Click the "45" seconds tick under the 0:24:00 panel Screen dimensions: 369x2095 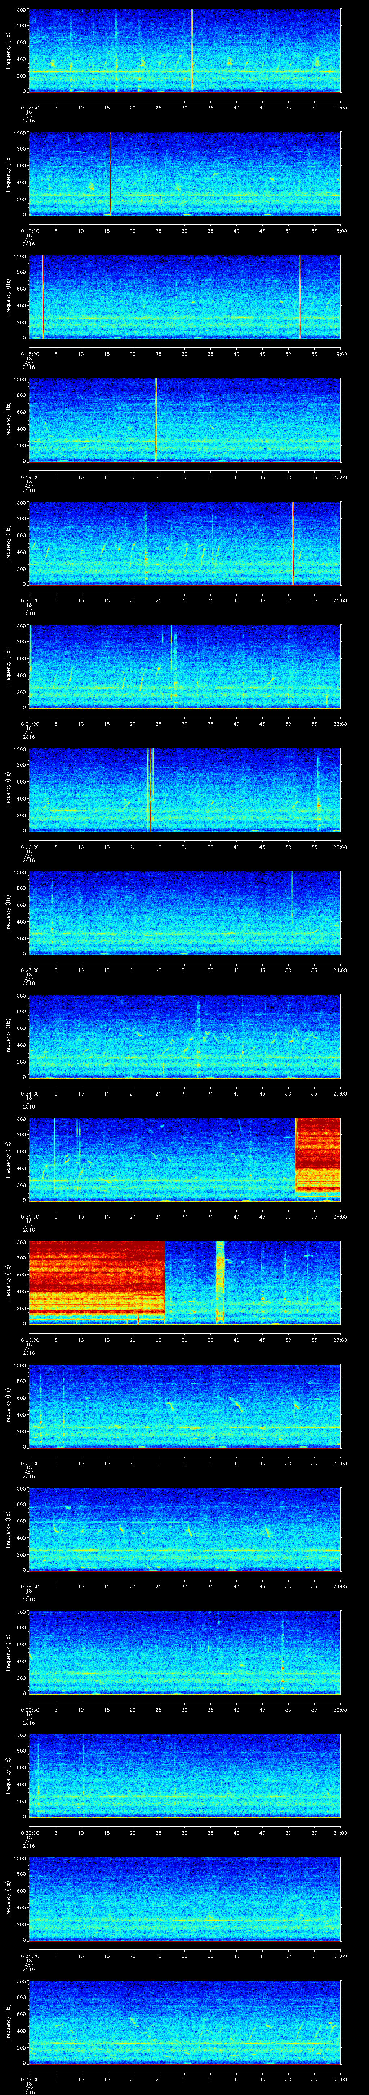[x=262, y=1093]
